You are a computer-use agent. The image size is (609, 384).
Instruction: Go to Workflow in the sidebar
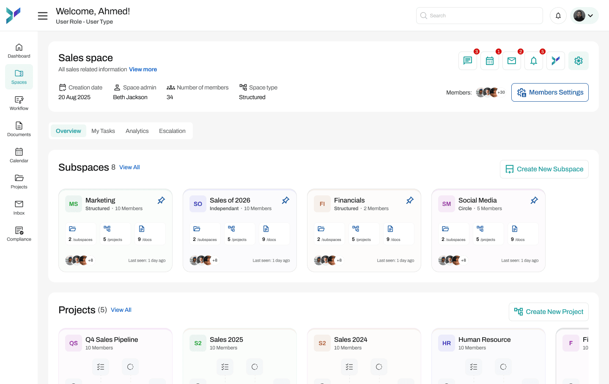(19, 103)
